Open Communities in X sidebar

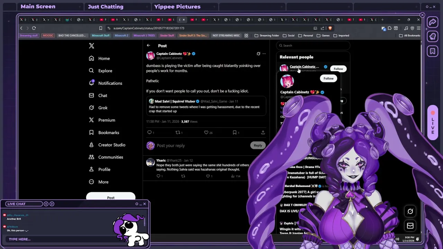click(x=106, y=157)
